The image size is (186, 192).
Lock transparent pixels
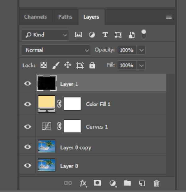(44, 65)
